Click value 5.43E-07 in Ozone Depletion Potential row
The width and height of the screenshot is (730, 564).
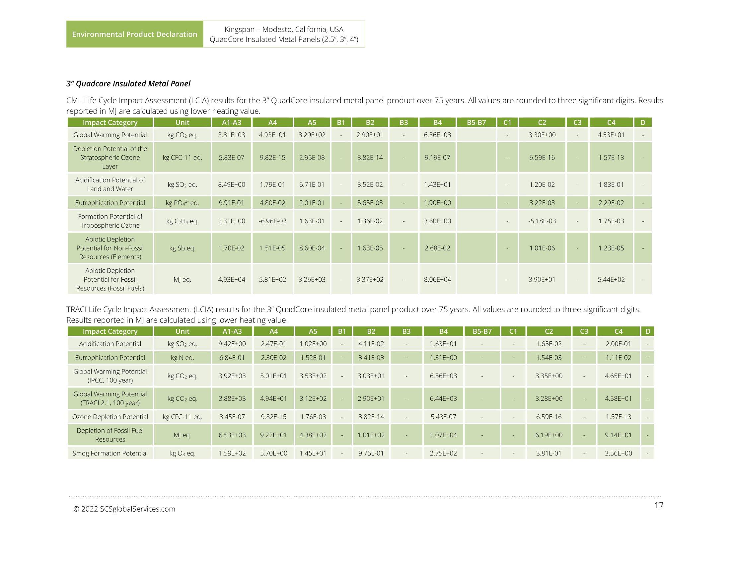coord(443,417)
